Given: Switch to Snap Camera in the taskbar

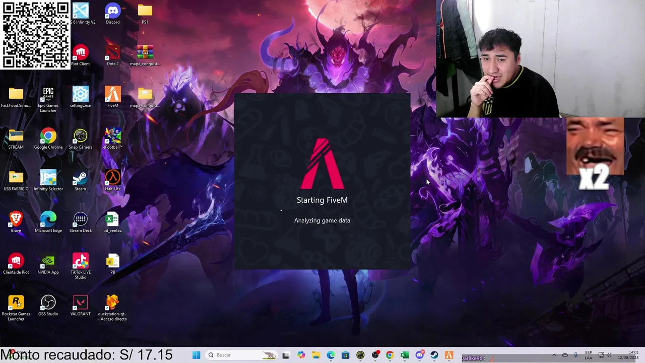Looking at the screenshot, I should point(360,355).
